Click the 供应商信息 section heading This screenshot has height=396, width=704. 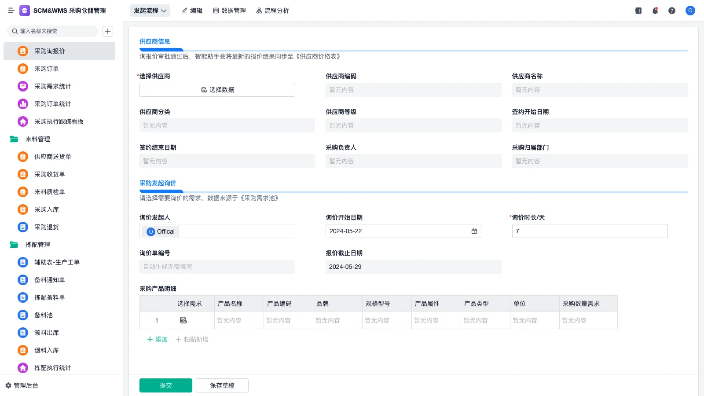tap(155, 41)
